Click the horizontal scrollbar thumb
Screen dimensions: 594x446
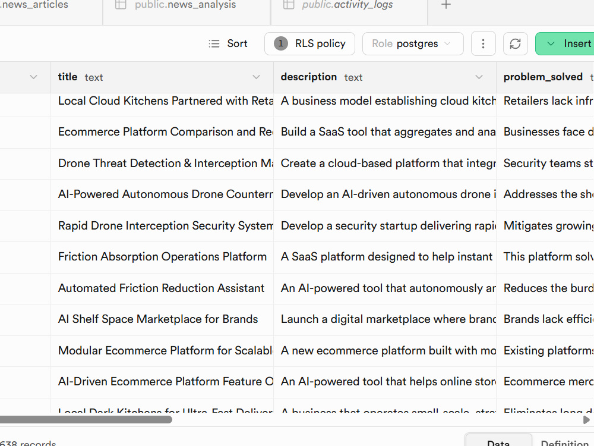click(86, 419)
